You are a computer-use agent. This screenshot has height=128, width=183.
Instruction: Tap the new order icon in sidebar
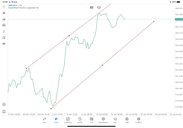click(x=4, y=111)
